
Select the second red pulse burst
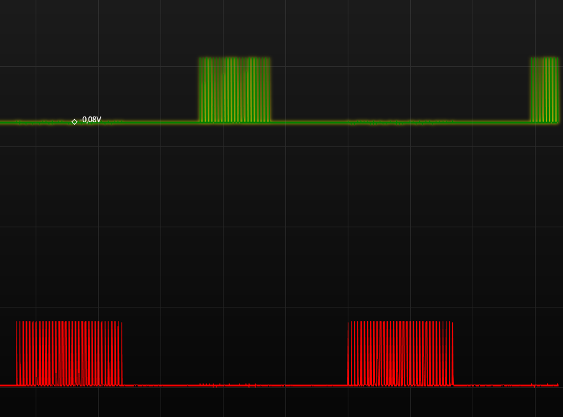pyautogui.click(x=400, y=353)
